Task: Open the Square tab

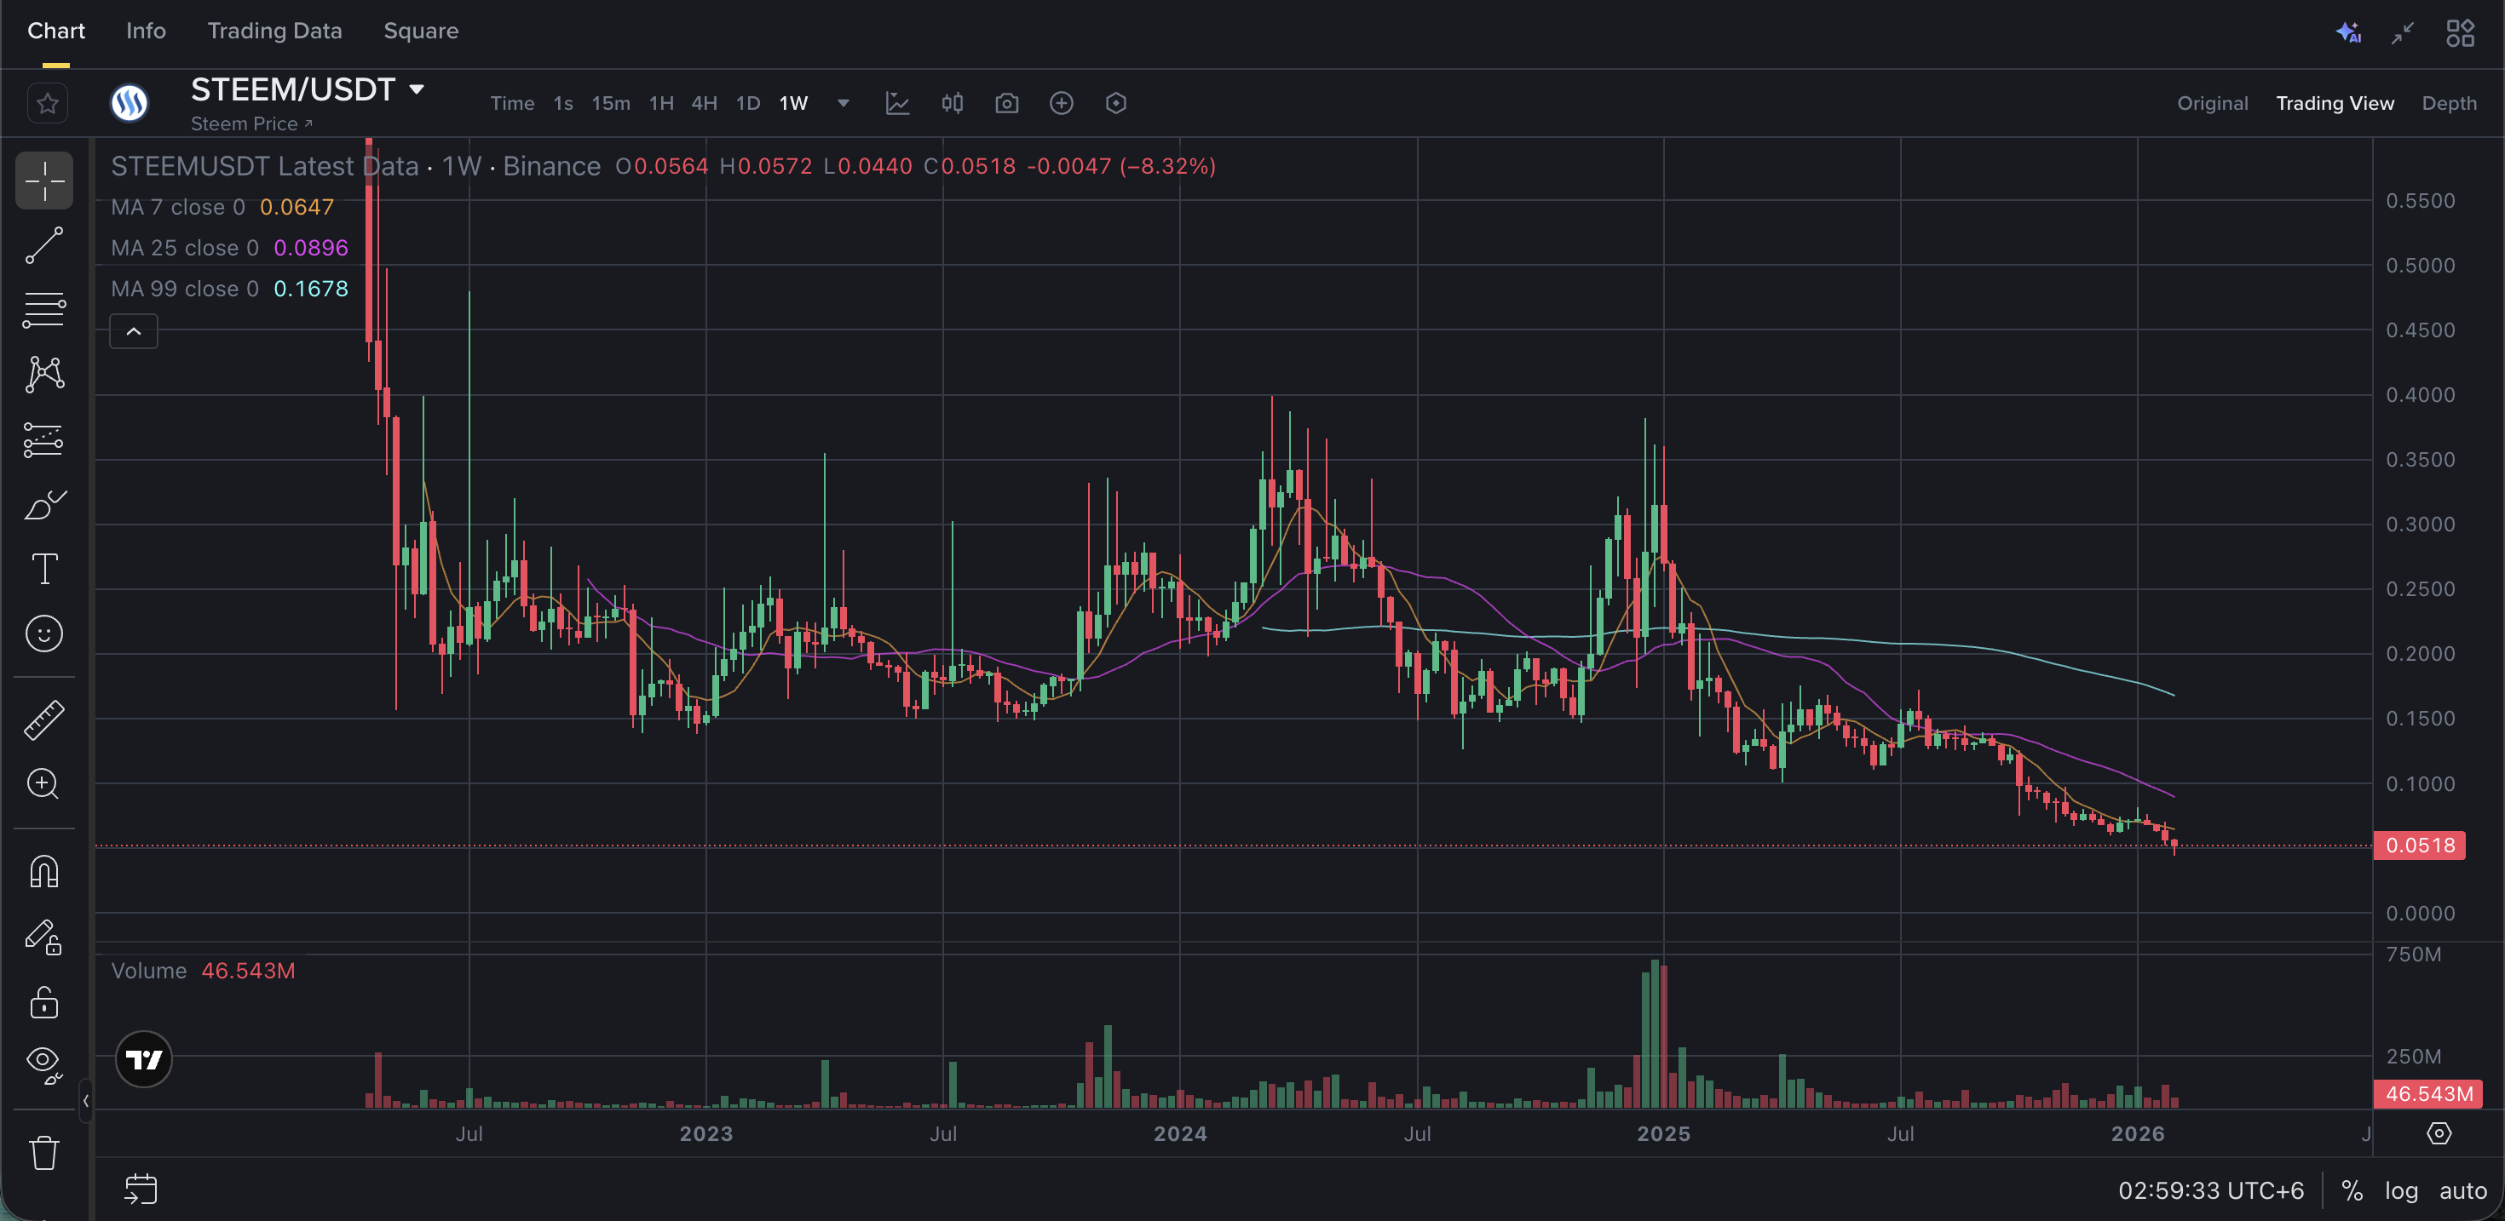Action: (420, 32)
